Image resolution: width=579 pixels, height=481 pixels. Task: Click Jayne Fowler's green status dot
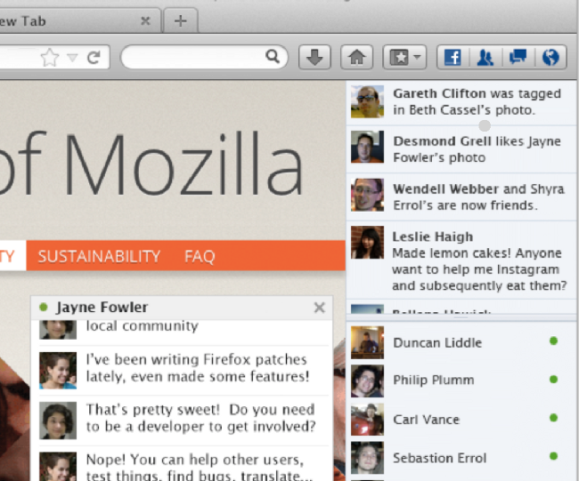(44, 307)
